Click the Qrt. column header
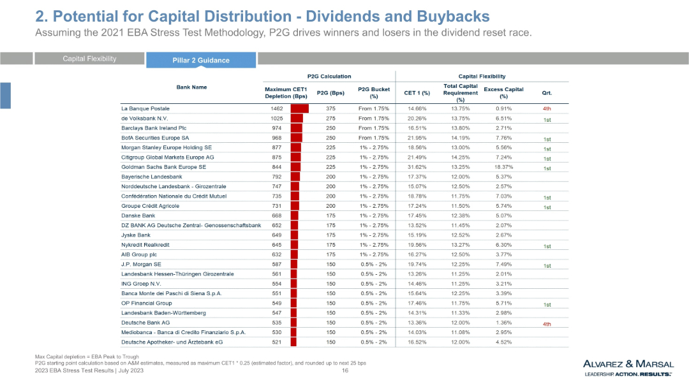This screenshot has width=689, height=387. 547,92
